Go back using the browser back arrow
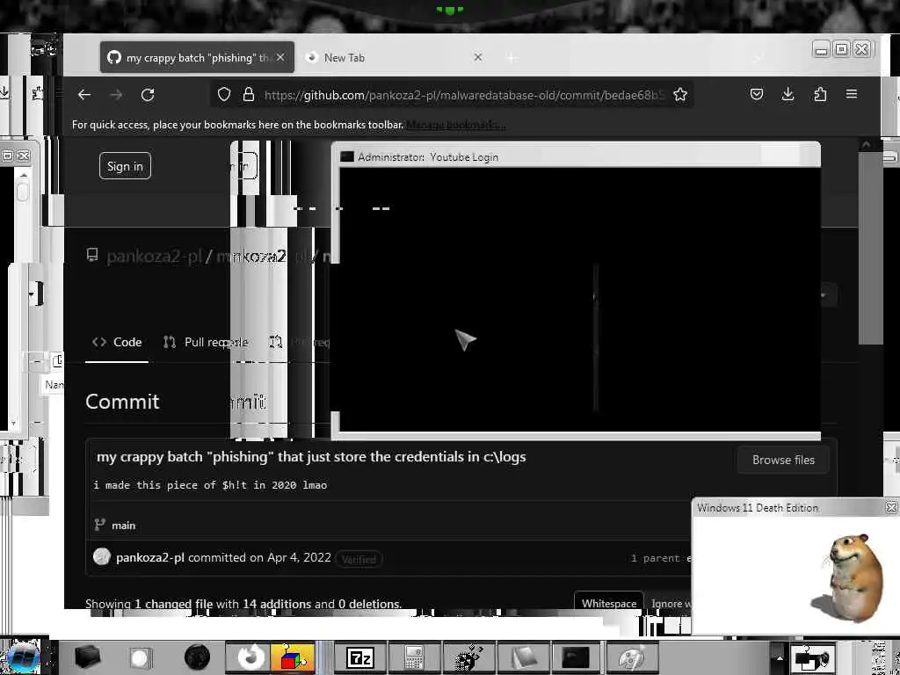900x675 pixels. tap(84, 95)
